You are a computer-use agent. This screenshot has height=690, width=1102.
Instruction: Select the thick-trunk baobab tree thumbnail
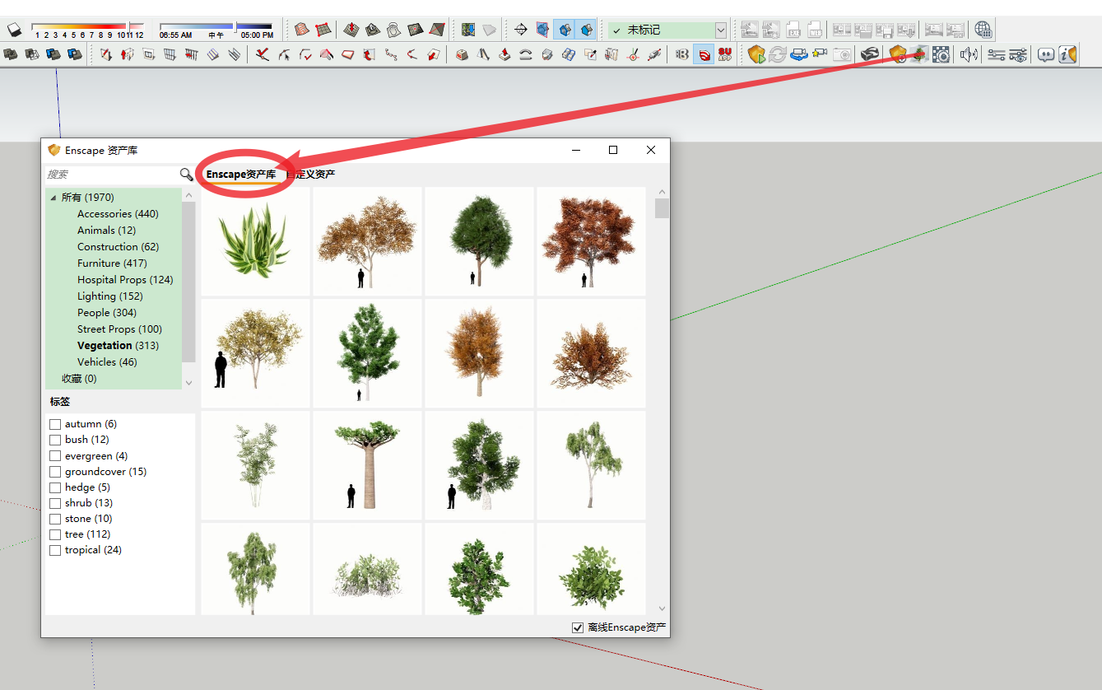(x=367, y=465)
